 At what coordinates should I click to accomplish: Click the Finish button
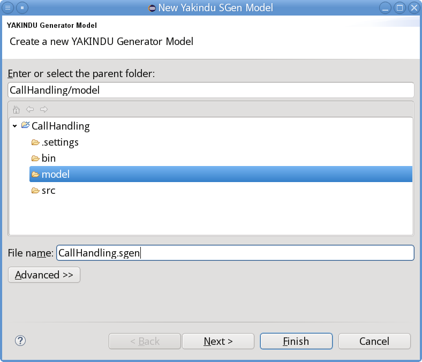click(296, 341)
